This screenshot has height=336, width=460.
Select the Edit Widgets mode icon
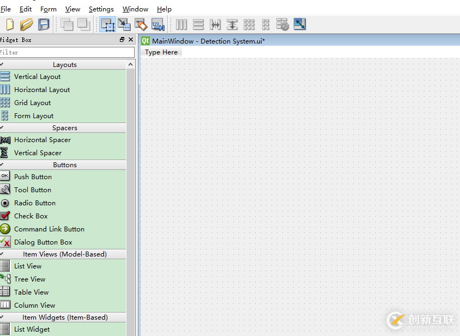tap(108, 25)
